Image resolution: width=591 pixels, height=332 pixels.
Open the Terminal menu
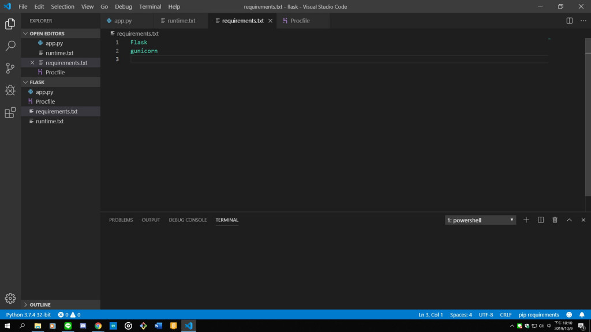coord(150,6)
